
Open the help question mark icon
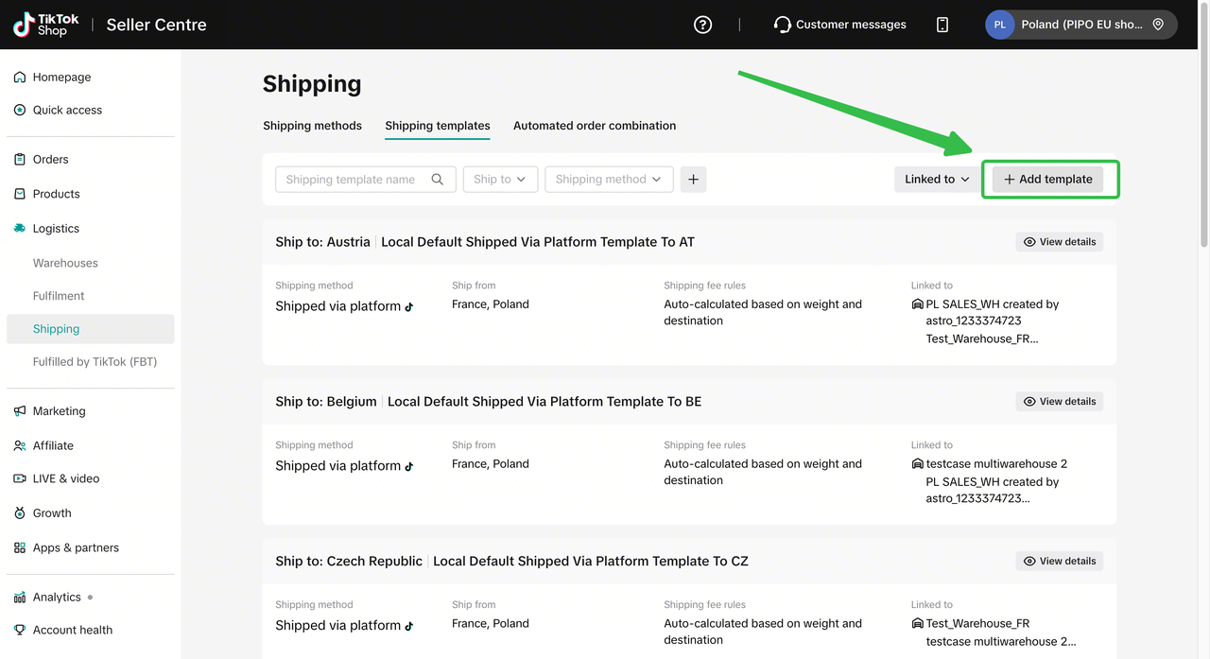[702, 25]
